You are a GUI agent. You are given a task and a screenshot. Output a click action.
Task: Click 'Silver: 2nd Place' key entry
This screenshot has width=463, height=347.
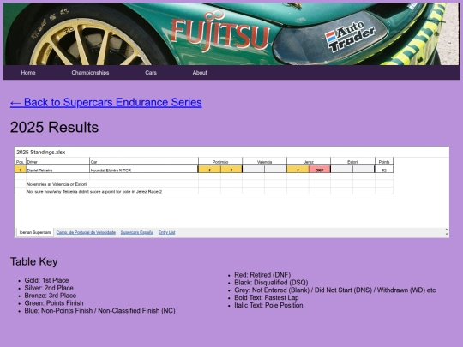point(49,288)
